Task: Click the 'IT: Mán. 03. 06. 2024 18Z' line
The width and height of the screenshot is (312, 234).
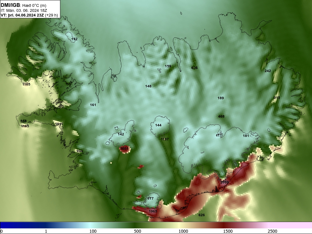Action: pyautogui.click(x=24, y=10)
